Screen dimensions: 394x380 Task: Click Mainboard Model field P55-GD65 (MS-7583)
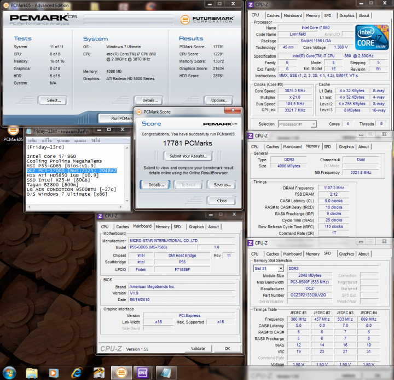[x=163, y=247]
